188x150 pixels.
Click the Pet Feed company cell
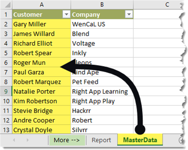[x=102, y=82]
